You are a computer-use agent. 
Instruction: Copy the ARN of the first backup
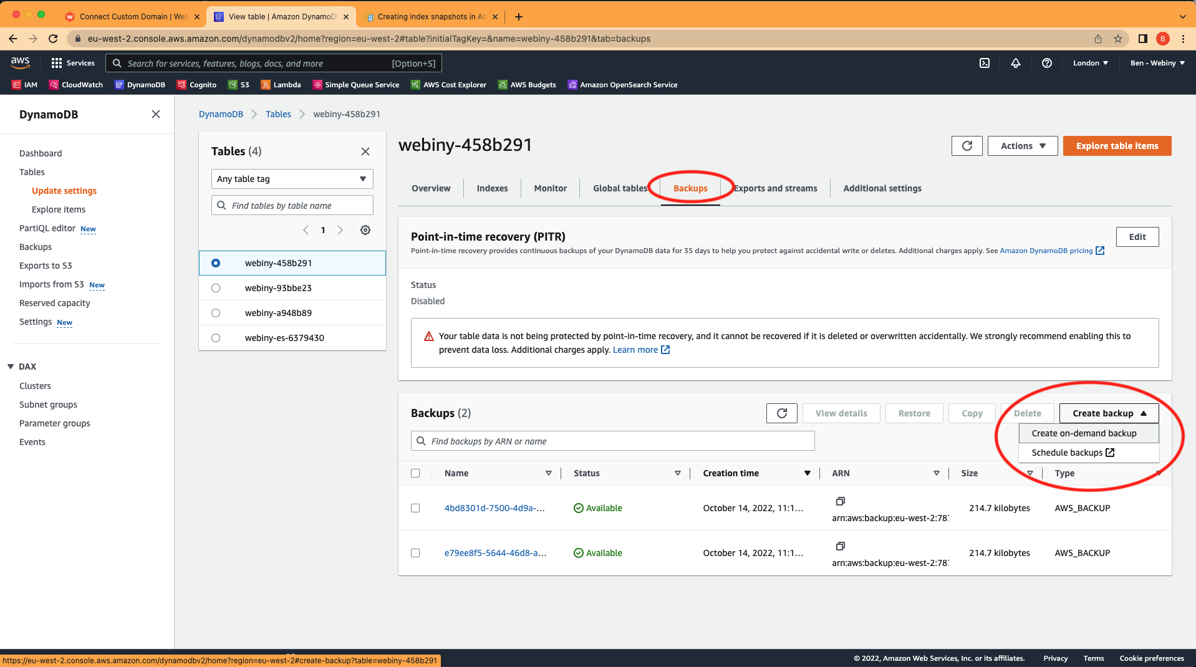pos(840,501)
